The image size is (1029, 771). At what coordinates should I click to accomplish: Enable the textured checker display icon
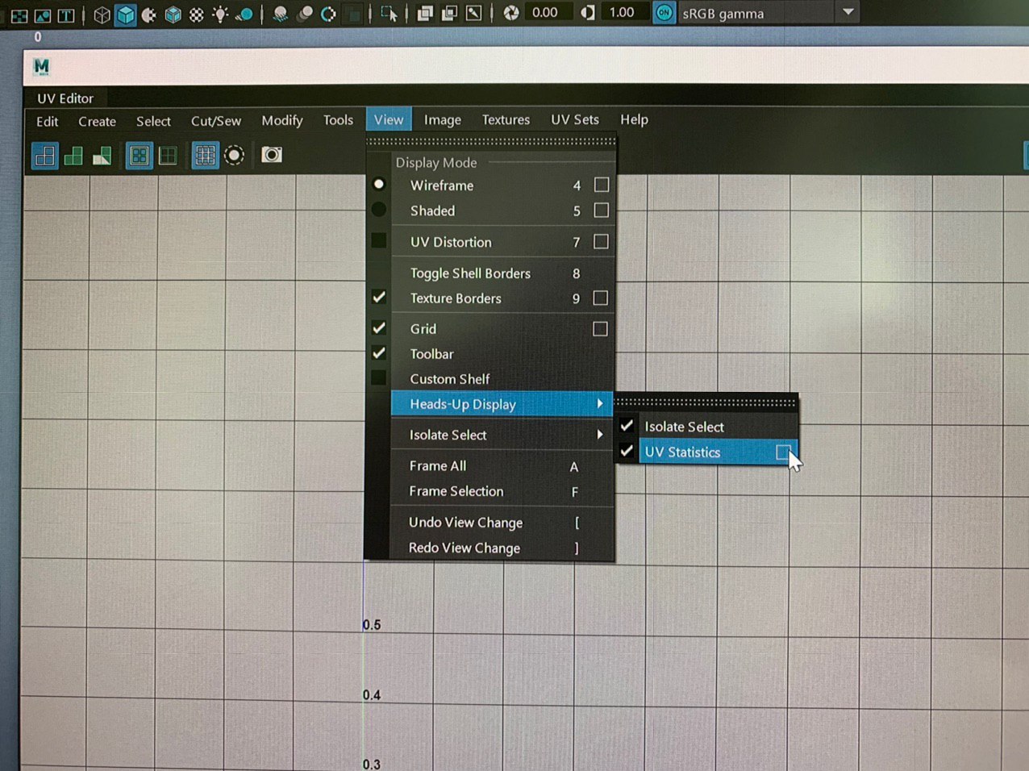pos(196,15)
